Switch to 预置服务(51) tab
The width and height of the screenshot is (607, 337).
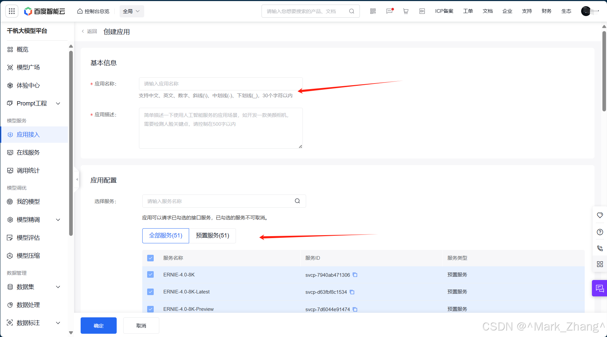pos(212,236)
